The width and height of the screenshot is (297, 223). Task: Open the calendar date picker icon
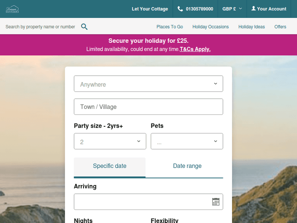(216, 202)
